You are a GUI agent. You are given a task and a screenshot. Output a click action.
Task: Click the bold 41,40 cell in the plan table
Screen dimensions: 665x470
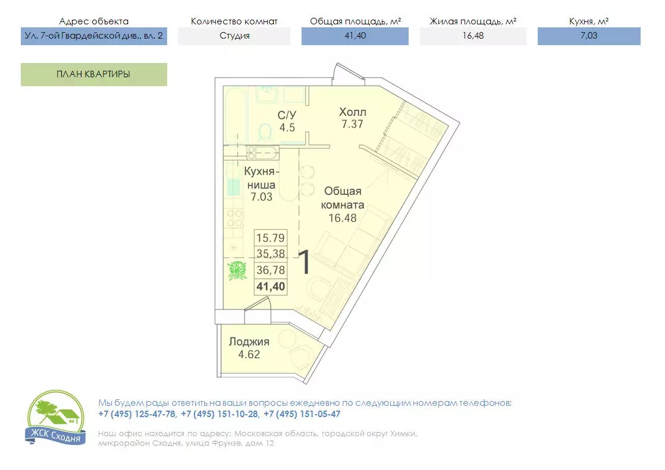271,286
